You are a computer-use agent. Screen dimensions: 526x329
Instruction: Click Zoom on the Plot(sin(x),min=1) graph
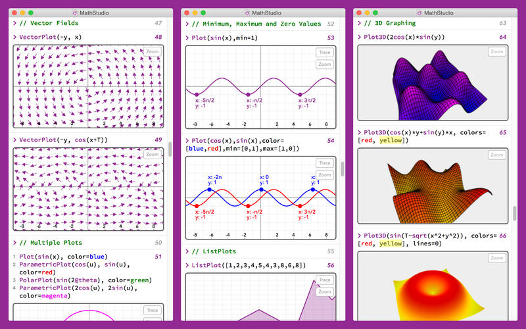tap(324, 64)
